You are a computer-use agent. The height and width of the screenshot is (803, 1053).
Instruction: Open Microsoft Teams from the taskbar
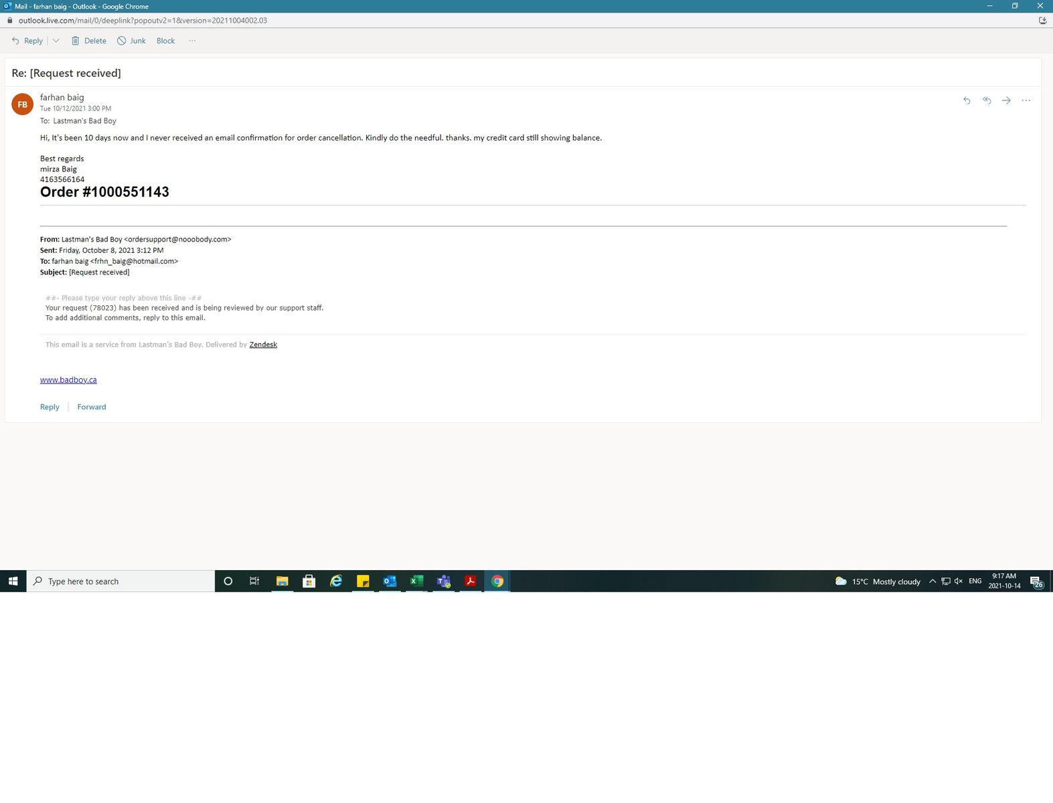[443, 582]
